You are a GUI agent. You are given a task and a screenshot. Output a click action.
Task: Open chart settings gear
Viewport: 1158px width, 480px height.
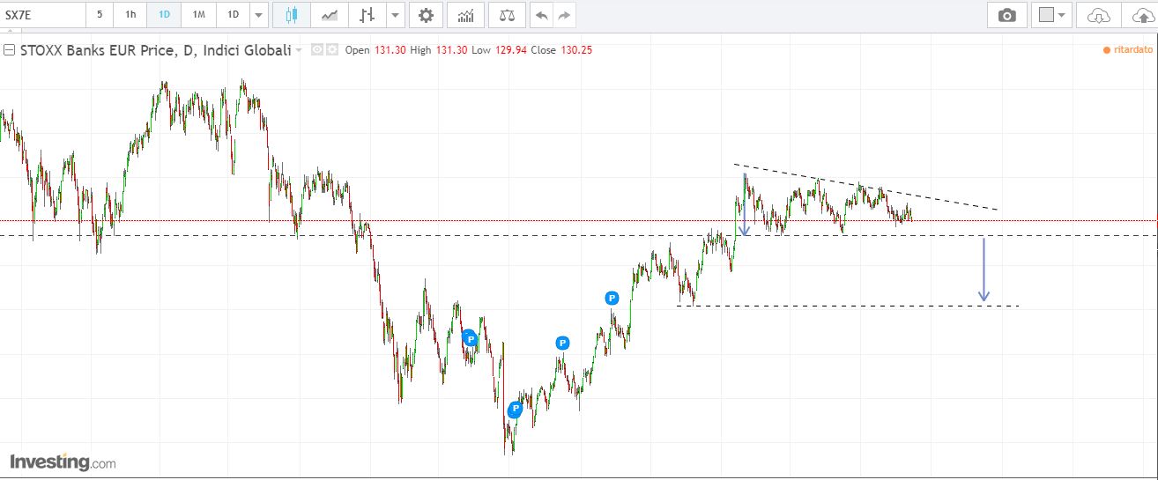[427, 15]
